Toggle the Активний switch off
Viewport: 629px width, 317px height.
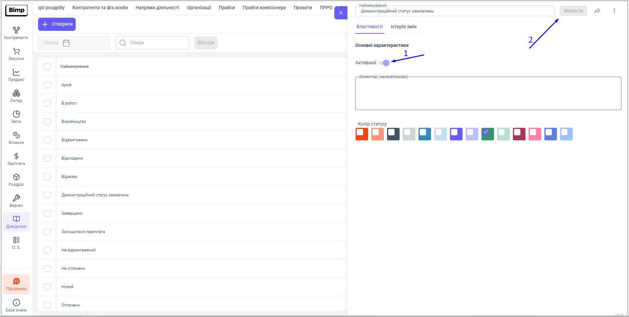click(x=384, y=63)
